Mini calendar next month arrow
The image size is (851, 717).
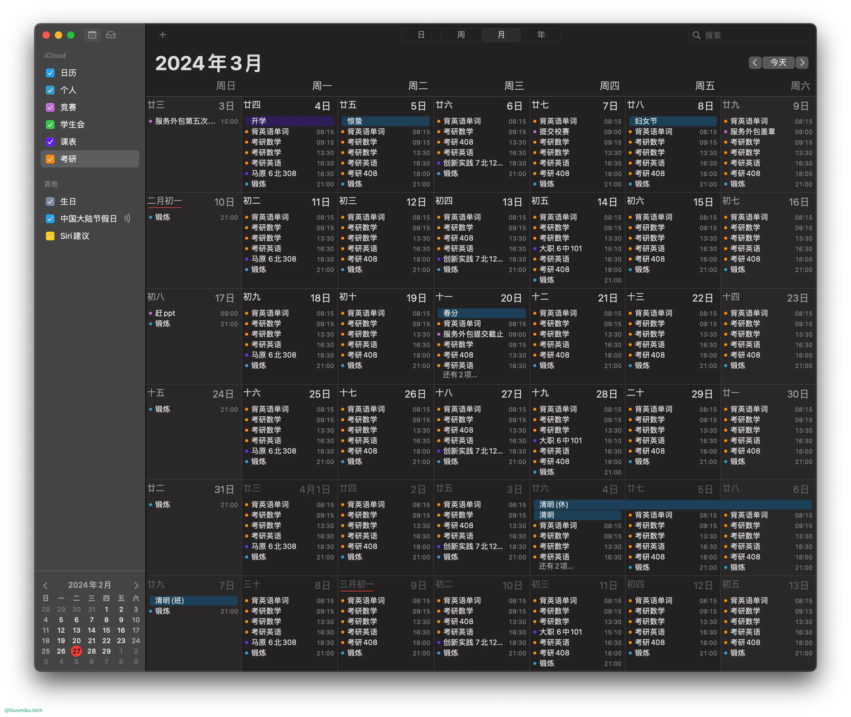[x=136, y=585]
